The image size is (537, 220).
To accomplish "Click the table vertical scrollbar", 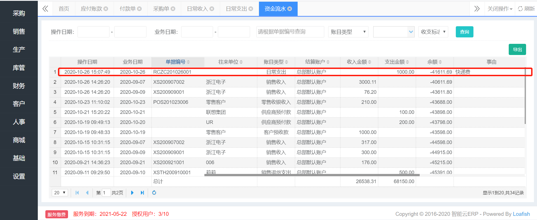I will [x=525, y=96].
